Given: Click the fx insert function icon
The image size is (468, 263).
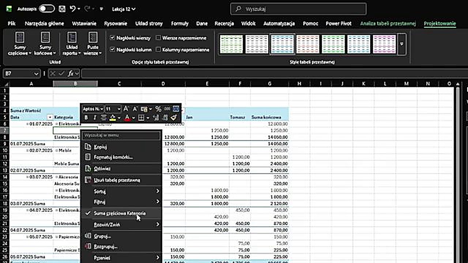Looking at the screenshot, I should (x=71, y=73).
